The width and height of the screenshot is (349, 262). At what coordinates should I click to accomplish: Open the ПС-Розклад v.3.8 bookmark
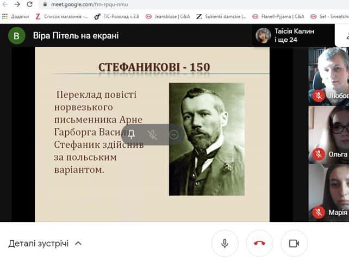pos(117,16)
